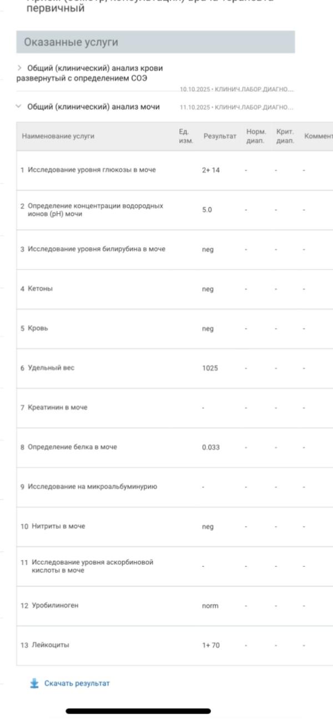Select the glucose in urine row name
This screenshot has width=333, height=722.
[x=92, y=170]
